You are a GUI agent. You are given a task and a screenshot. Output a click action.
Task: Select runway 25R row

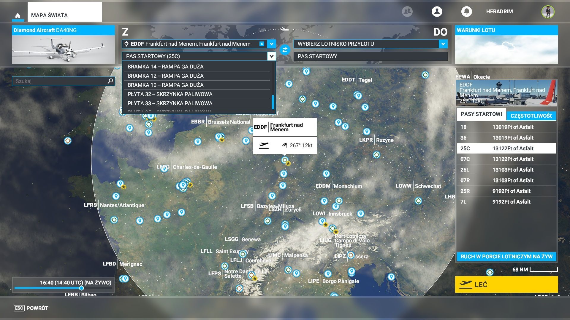point(506,191)
